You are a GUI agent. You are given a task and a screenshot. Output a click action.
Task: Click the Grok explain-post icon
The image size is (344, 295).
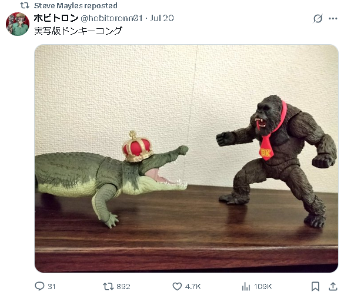318,18
